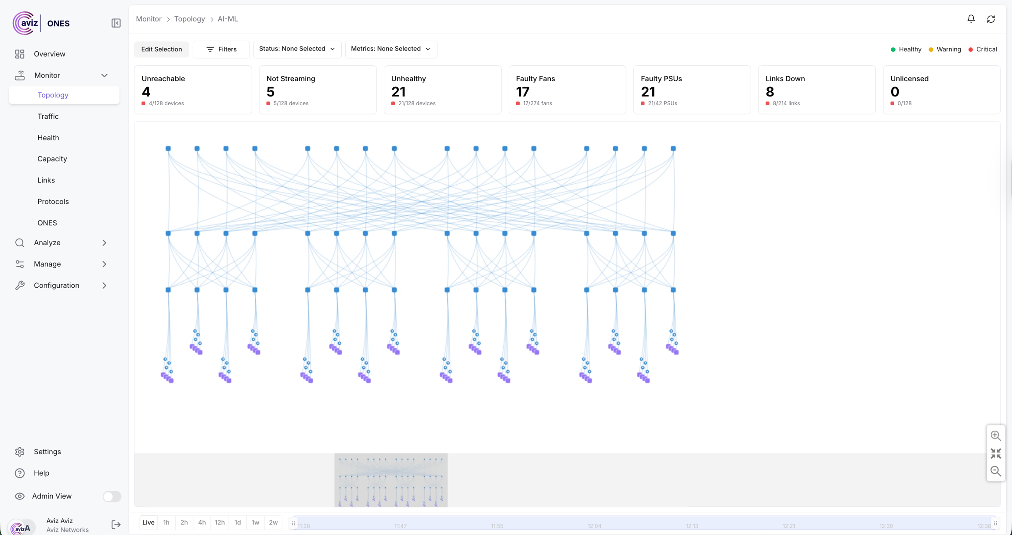Screen dimensions: 1012x535
Task: Click the Filters button
Action: (221, 49)
